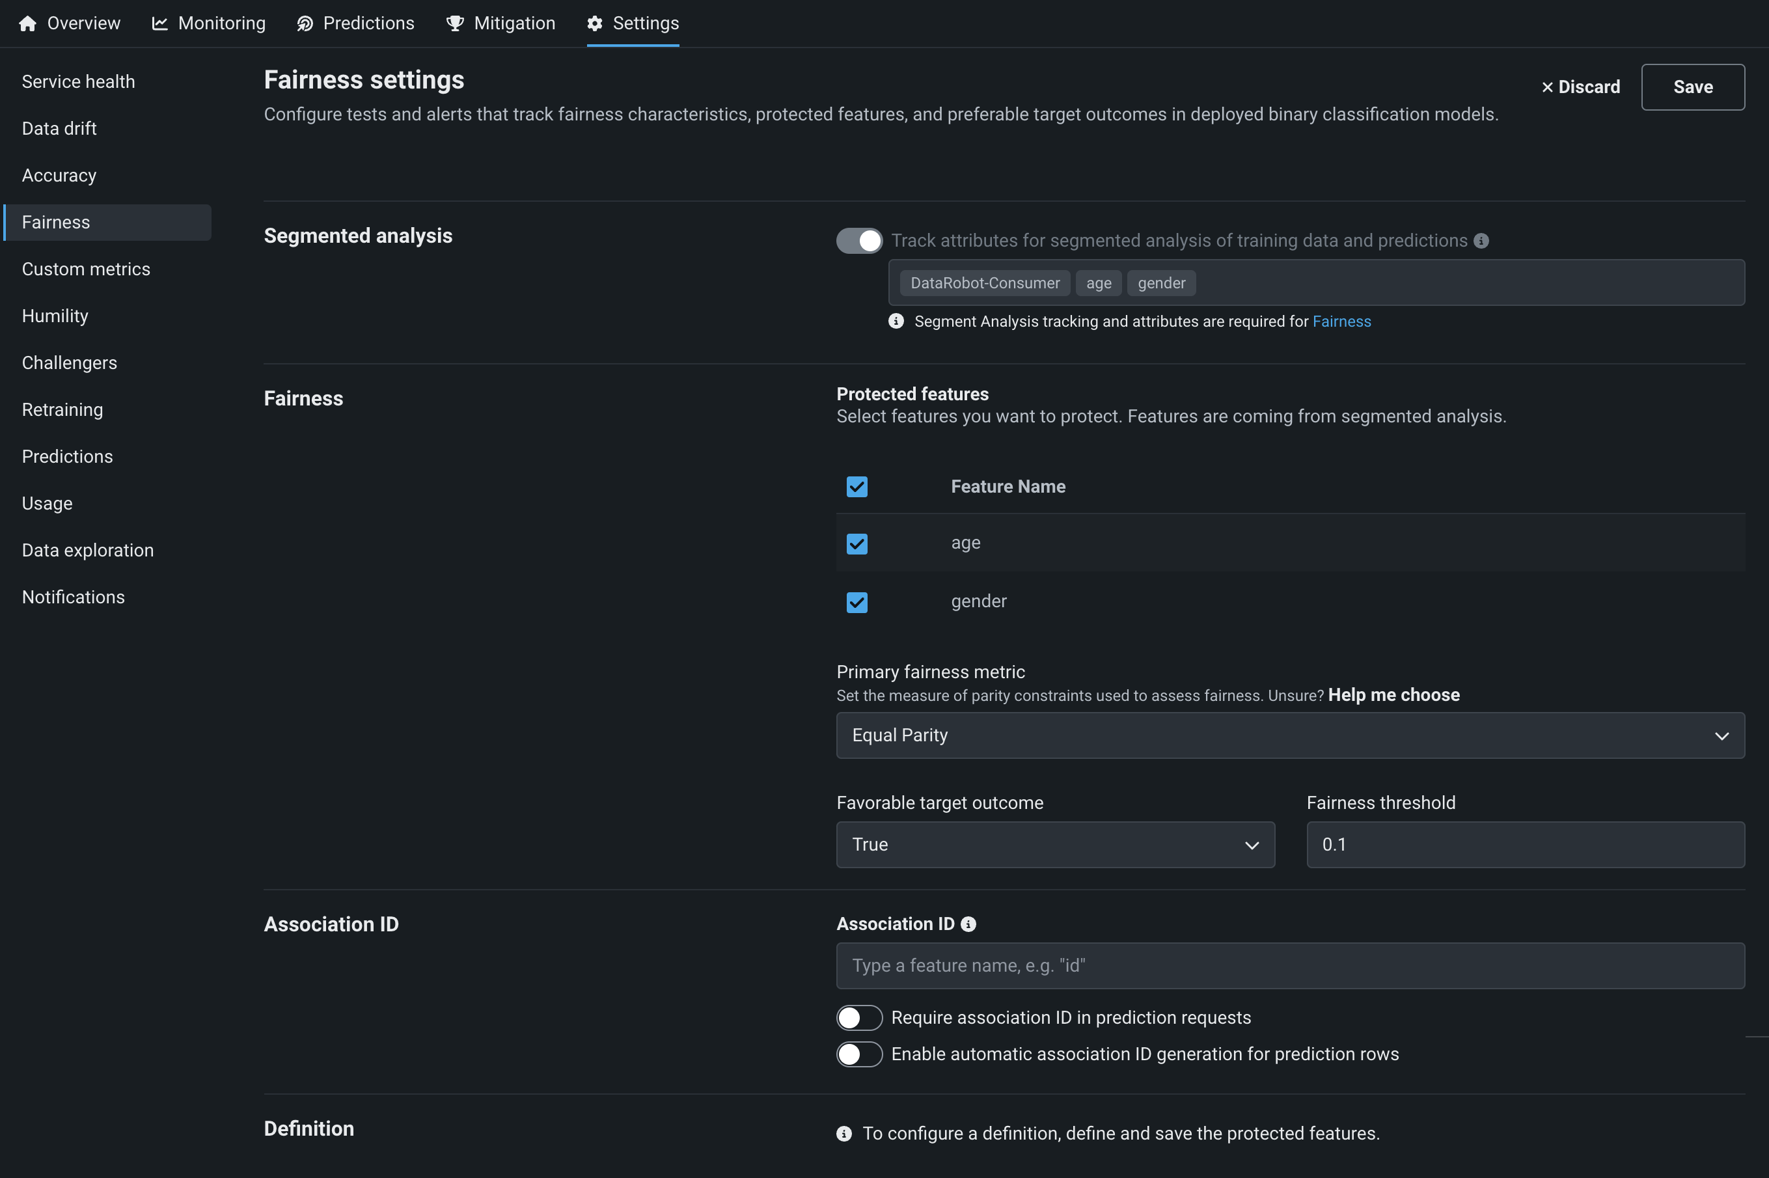The height and width of the screenshot is (1178, 1769).
Task: Select Custom metrics in the sidebar
Action: 86,269
